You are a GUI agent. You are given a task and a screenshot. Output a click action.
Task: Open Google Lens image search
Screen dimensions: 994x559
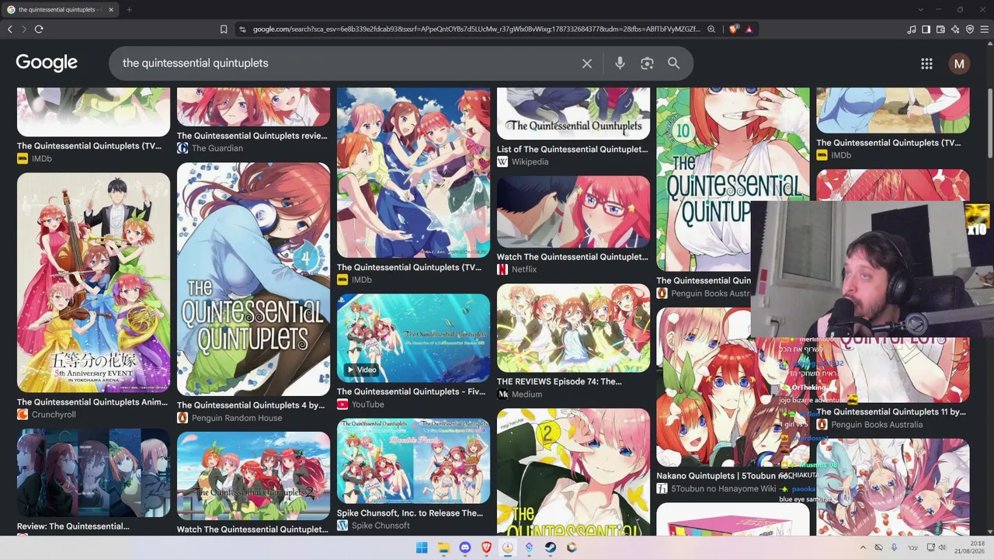(647, 64)
